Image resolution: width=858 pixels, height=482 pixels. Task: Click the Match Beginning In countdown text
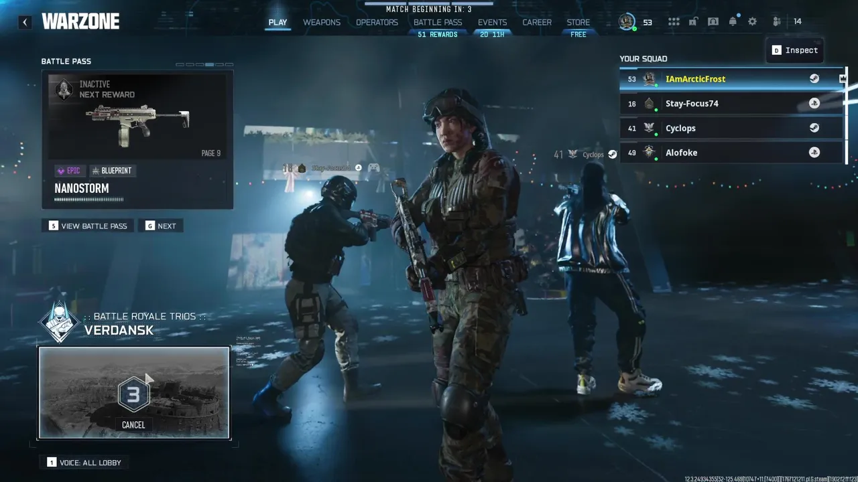[x=429, y=9]
